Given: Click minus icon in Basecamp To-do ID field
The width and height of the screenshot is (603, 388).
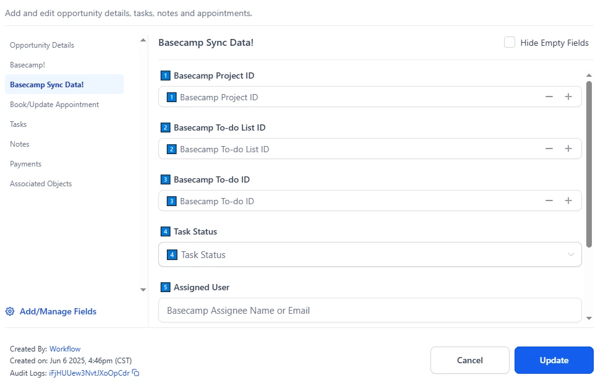Looking at the screenshot, I should click(549, 200).
